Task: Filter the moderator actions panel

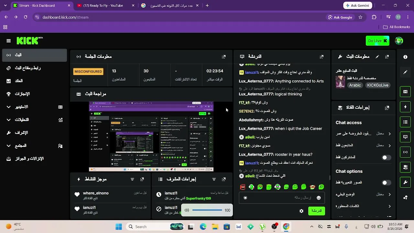Action: click(214, 179)
